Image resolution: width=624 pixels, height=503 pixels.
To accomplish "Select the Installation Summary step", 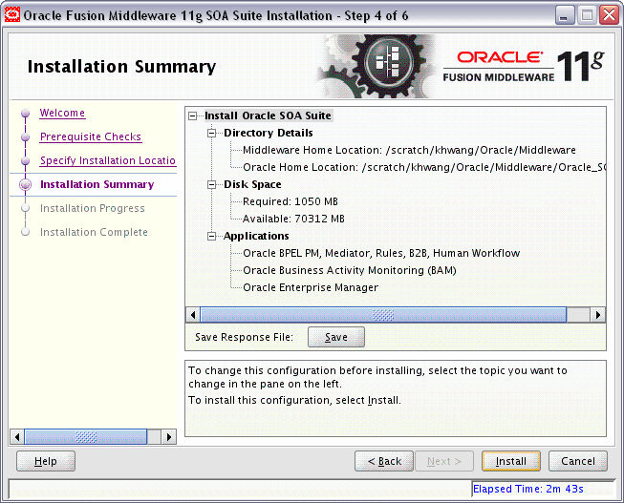I will [x=97, y=184].
